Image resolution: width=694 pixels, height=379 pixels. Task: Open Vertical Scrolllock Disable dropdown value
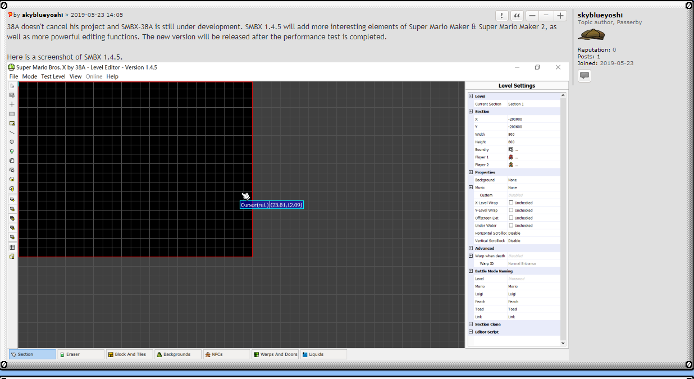(x=533, y=241)
